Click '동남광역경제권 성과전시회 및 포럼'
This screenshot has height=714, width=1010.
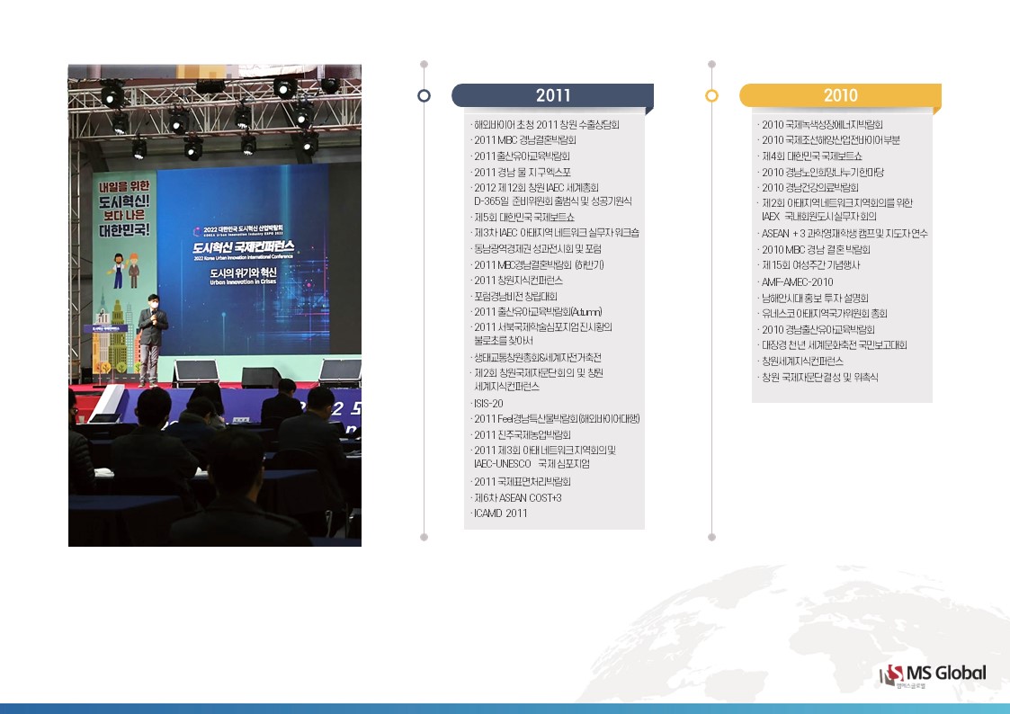tap(538, 249)
